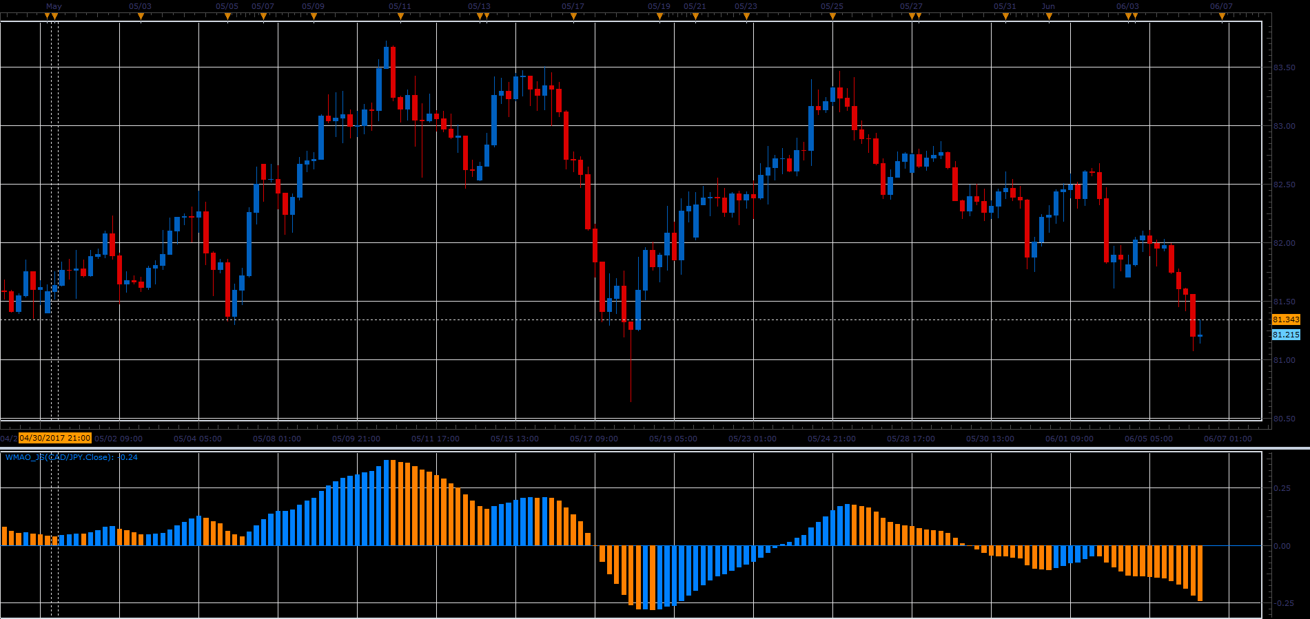
Task: Click the triangle marker under 05/31
Action: click(1005, 17)
